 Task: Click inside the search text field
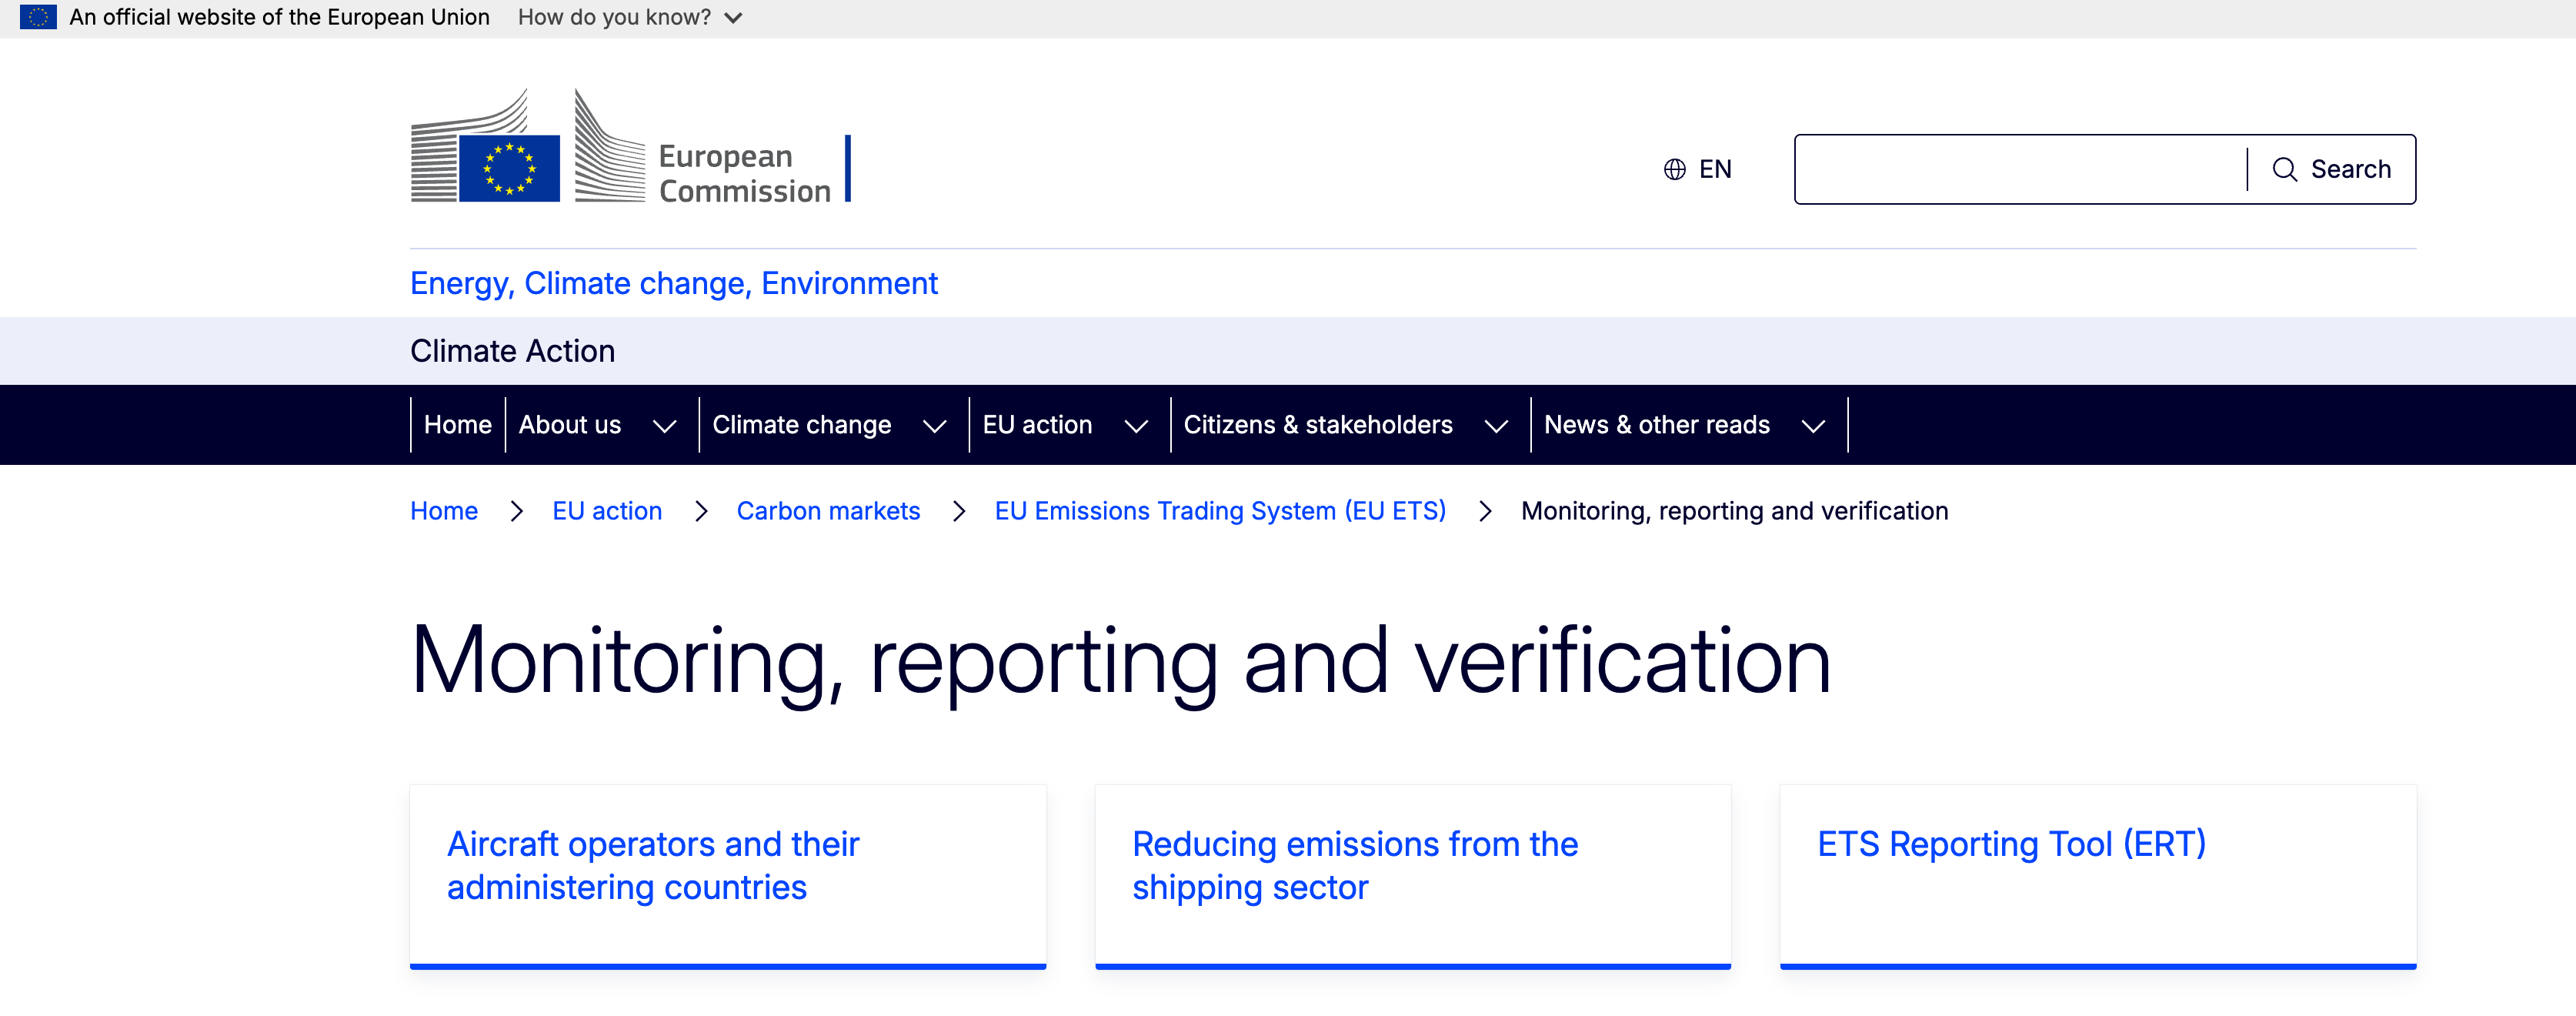pos(2020,169)
